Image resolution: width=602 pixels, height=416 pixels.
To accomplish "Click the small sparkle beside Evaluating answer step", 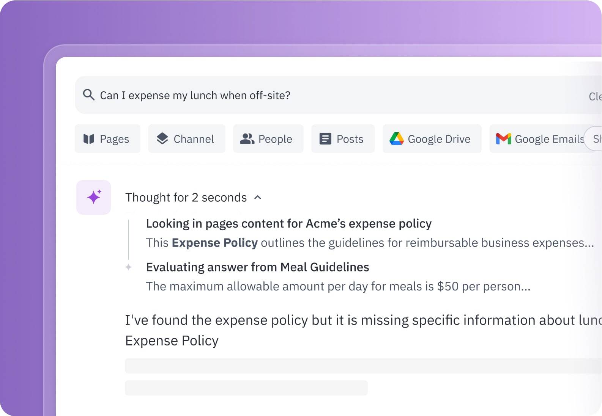I will click(129, 267).
